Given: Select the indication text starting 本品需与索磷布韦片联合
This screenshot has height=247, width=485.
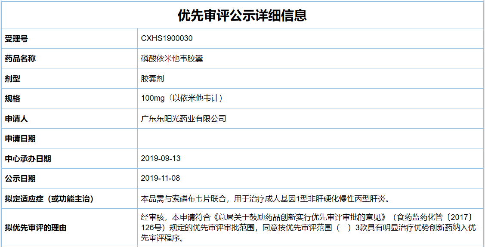Looking at the screenshot, I should tap(265, 198).
